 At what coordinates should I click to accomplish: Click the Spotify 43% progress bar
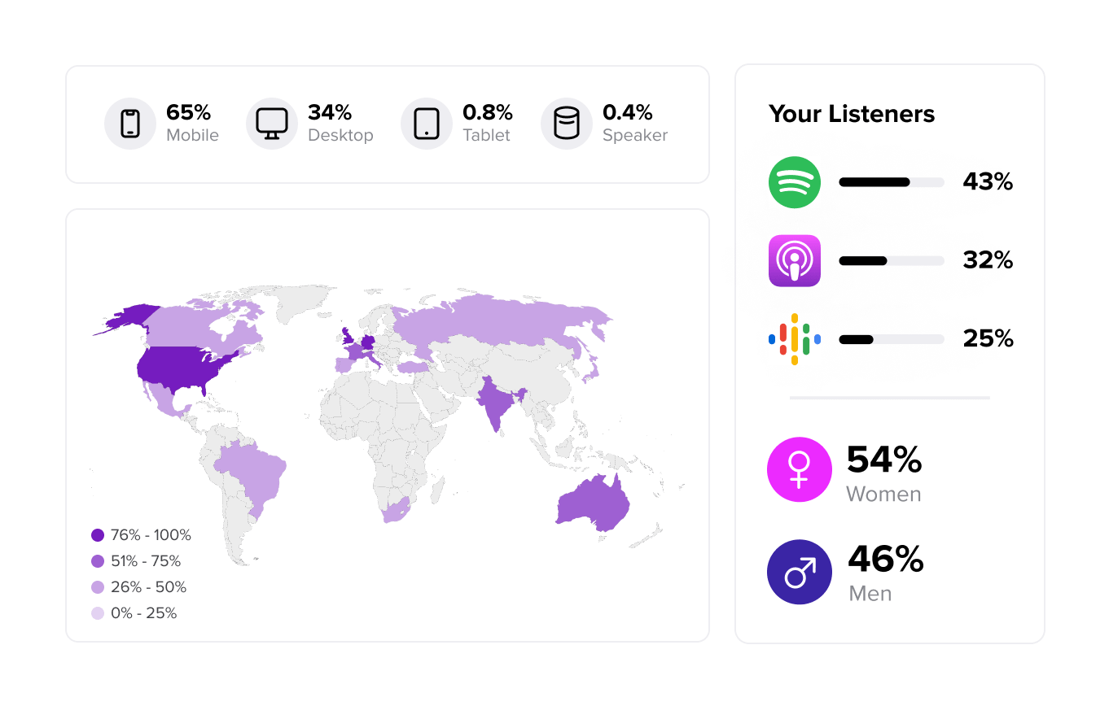(x=892, y=182)
